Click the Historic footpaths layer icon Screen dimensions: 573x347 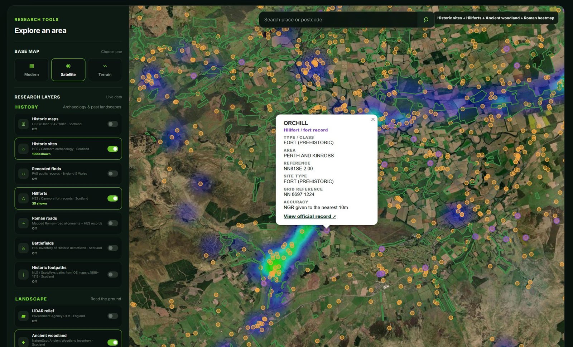coord(24,275)
